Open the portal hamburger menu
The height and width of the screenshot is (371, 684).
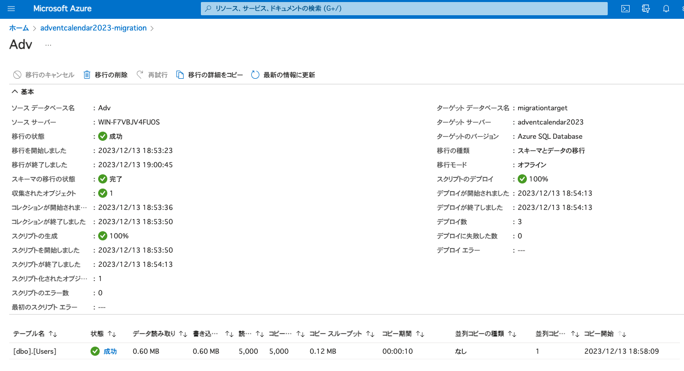coord(11,8)
